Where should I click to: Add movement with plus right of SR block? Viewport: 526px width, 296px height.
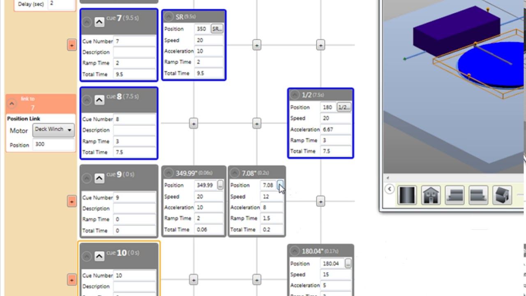tap(256, 45)
